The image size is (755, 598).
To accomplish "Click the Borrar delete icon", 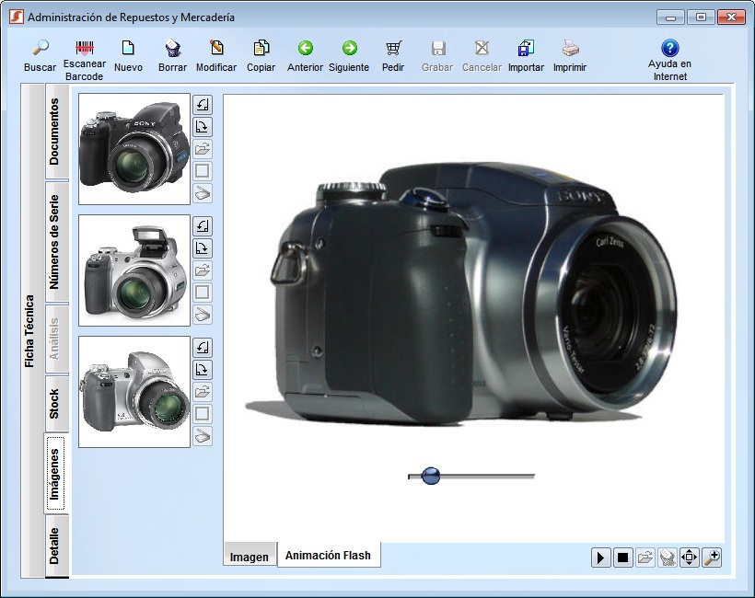I will (x=172, y=48).
